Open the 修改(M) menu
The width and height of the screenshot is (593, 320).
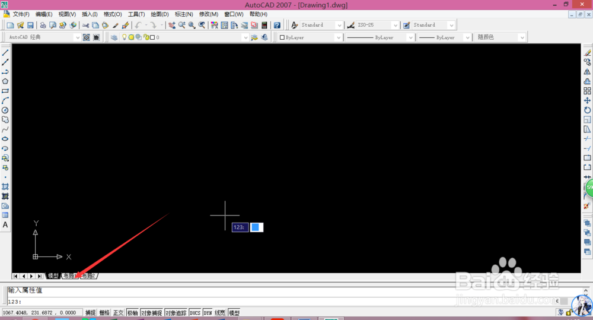coord(208,14)
